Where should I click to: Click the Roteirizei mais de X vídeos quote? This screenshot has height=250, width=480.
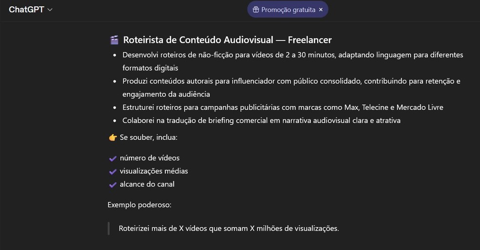click(x=228, y=228)
